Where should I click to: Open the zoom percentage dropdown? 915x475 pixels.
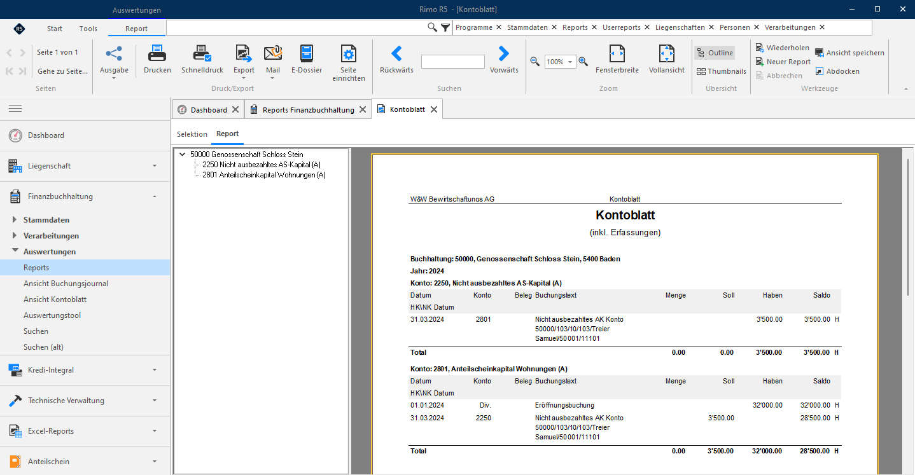pos(570,62)
